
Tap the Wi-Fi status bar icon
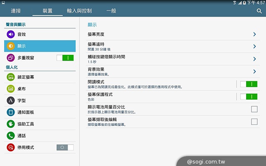point(234,2)
